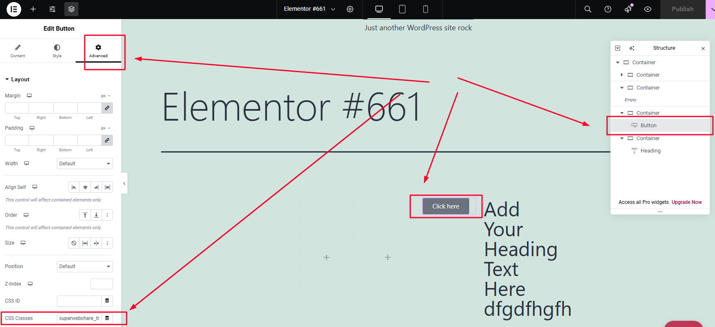The height and width of the screenshot is (327, 715).
Task: Set Size to grow
Action: 85,243
